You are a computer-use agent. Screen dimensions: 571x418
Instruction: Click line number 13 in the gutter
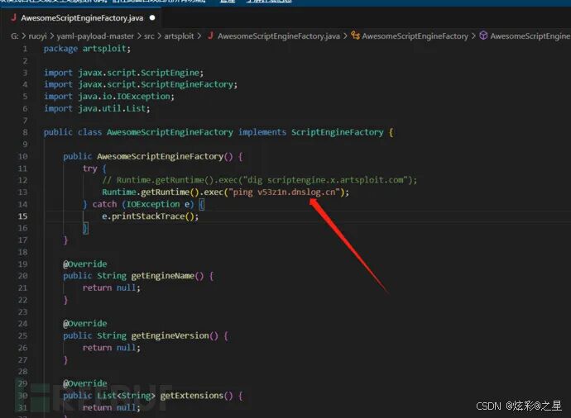coord(22,192)
